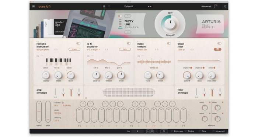
Task: Open the settings gear icon
Action: click(225, 6)
